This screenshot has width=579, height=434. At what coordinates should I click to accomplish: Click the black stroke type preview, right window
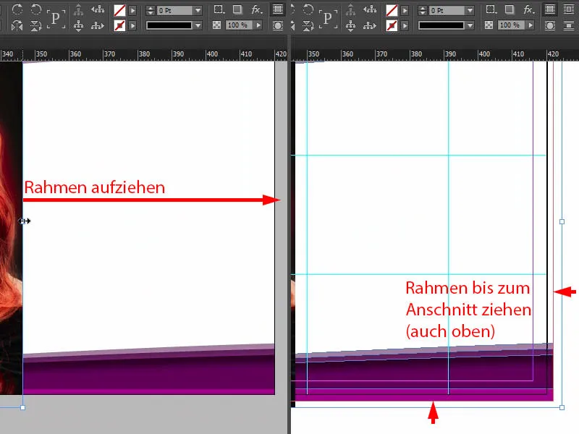(x=441, y=25)
